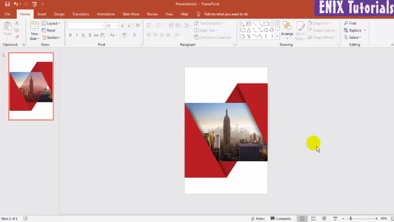Toggle Italic formatting

[x=76, y=35]
